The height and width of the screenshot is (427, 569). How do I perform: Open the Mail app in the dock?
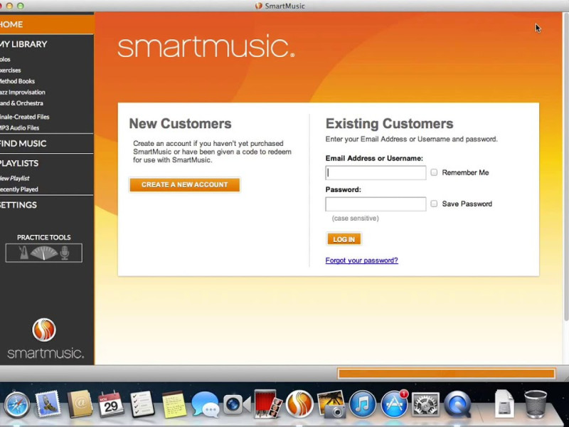pos(48,404)
